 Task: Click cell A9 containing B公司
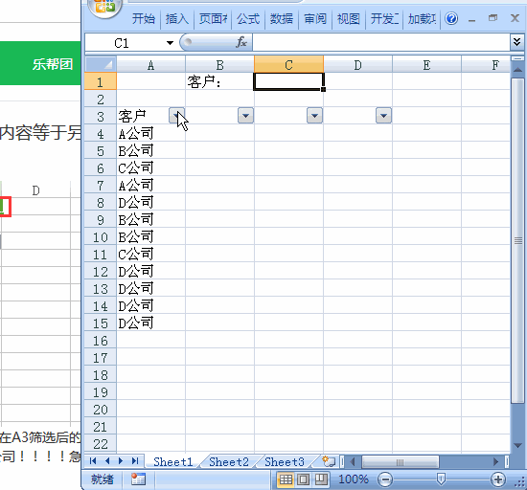[x=150, y=219]
